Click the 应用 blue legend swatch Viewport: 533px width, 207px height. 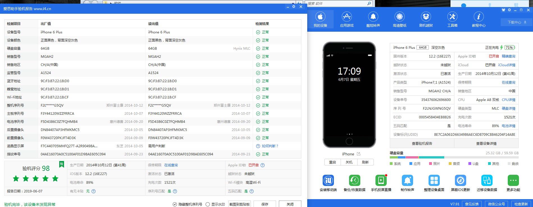coord(411,164)
